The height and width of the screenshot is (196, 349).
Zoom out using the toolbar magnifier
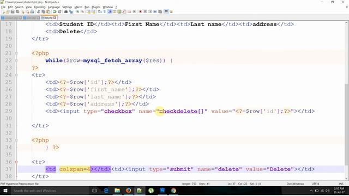pos(82,11)
